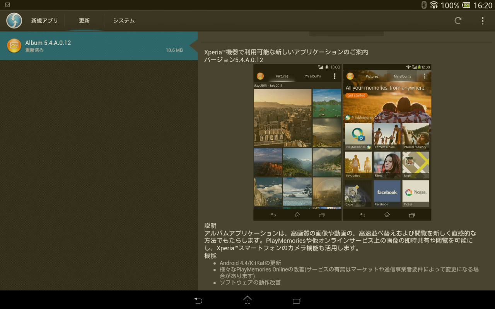
Task: Click the 機能 heading
Action: [x=210, y=256]
